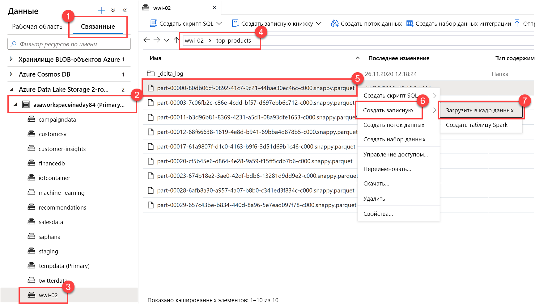Click the file icon of part-00017-61a9807f

pyautogui.click(x=151, y=146)
